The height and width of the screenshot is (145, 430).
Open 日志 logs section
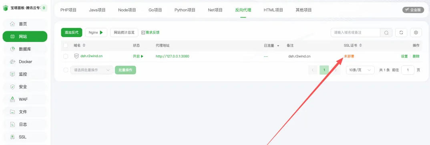[x=25, y=125]
